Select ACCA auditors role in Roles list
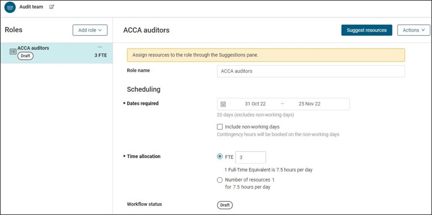The image size is (432, 215). 57,53
